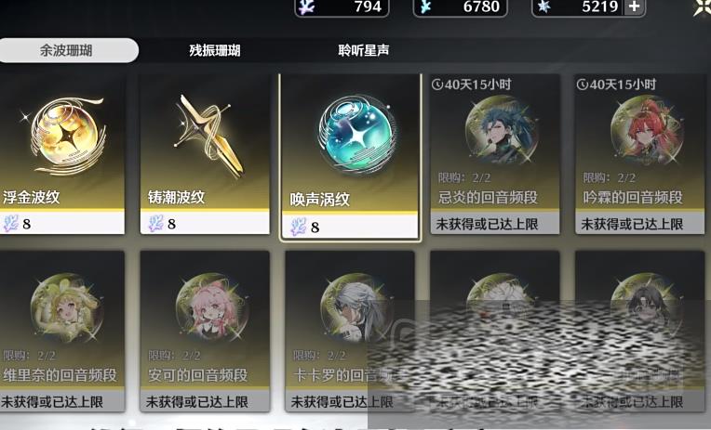Click the 794 coral currency counter
The width and height of the screenshot is (711, 430).
342,7
